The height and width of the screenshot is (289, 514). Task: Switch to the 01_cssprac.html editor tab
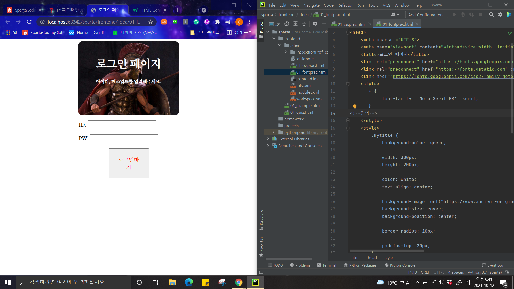[351, 24]
